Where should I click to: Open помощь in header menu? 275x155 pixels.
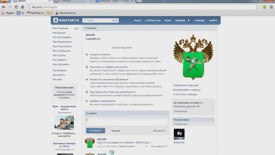click(199, 20)
